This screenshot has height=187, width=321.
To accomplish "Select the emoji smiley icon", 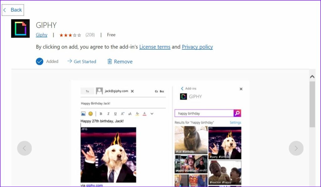I will click(x=91, y=114).
